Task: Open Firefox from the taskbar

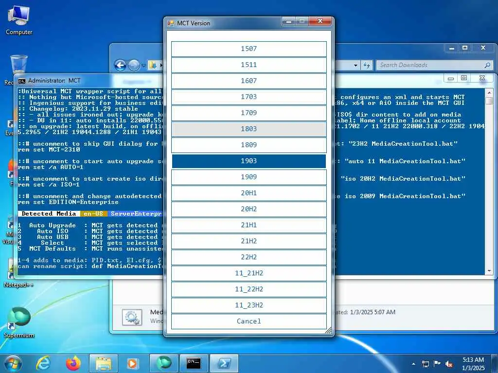Action: 73,363
